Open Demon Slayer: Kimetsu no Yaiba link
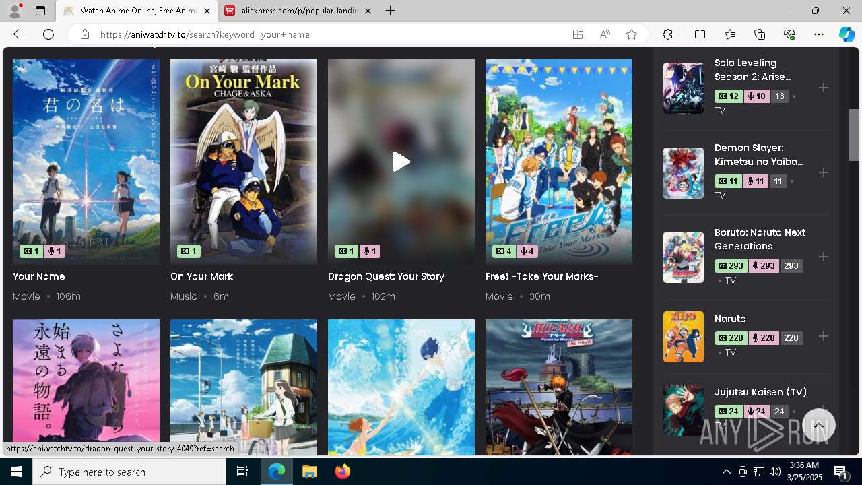Screen dimensions: 862x485 point(759,154)
